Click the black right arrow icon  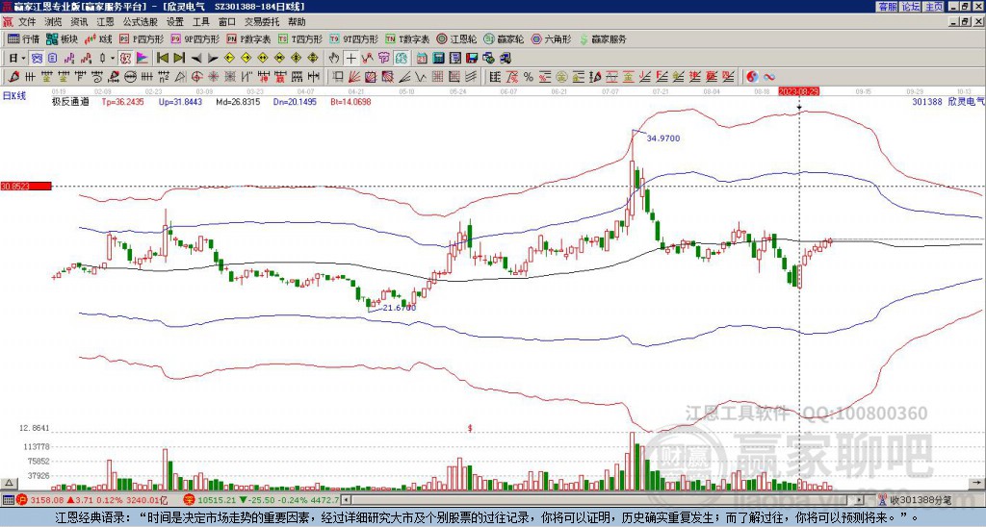[x=213, y=59]
